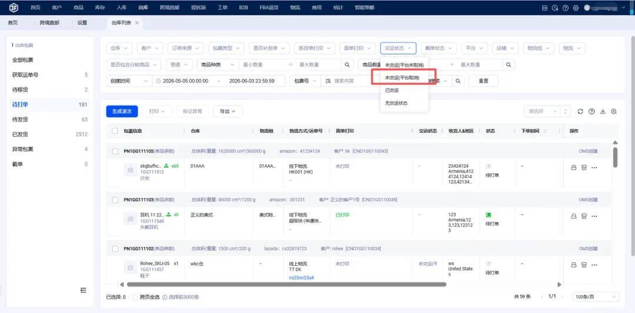Image resolution: width=635 pixels, height=313 pixels.
Task: Open the settings gear in header
Action: tap(576, 8)
